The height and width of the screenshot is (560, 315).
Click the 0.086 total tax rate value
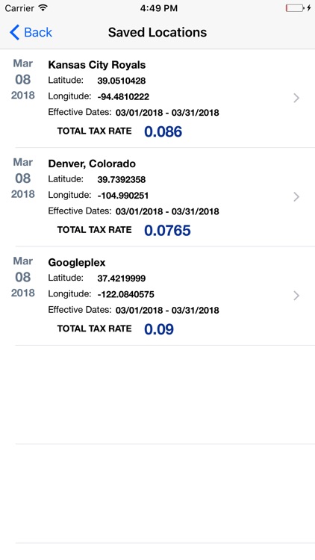[x=163, y=131]
